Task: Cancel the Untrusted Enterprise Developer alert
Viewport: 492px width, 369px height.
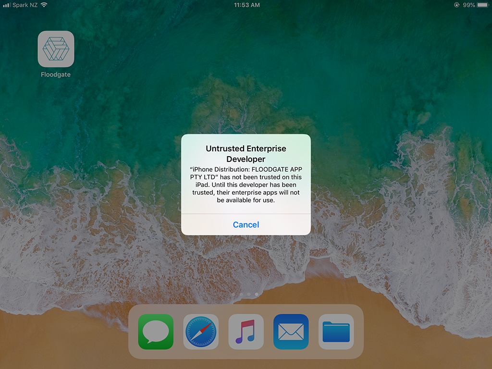Action: tap(246, 225)
